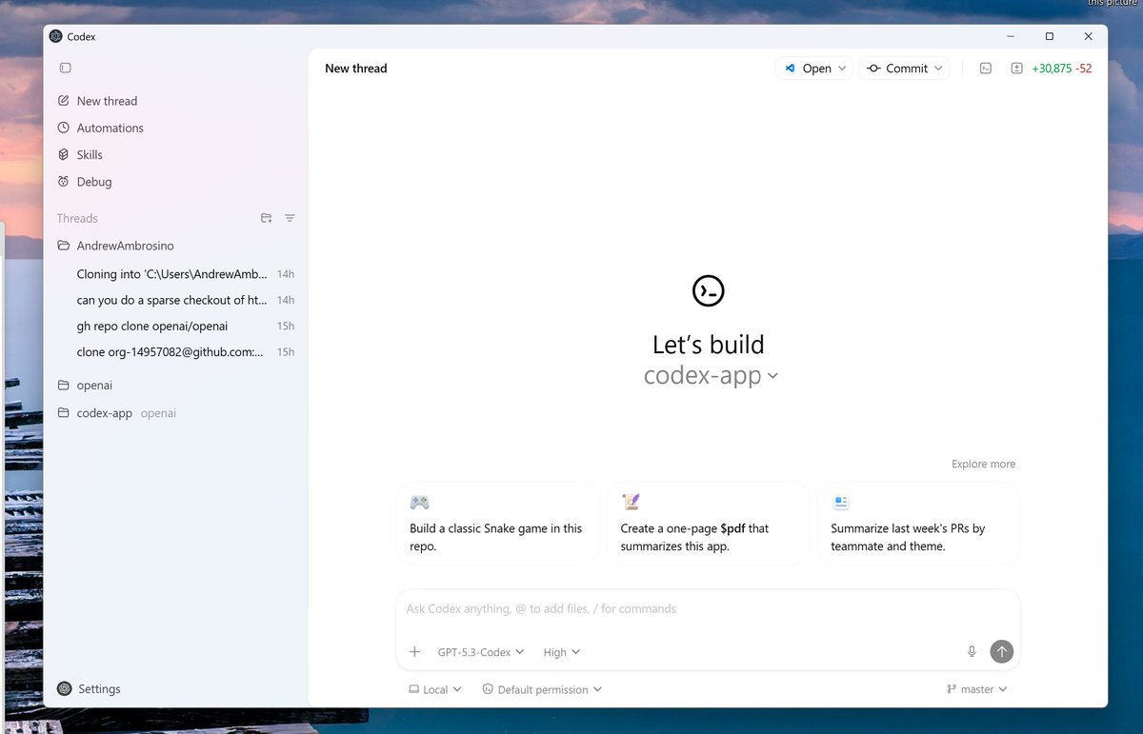
Task: Click the 14h timestamp on Cloning thread
Action: coord(286,274)
